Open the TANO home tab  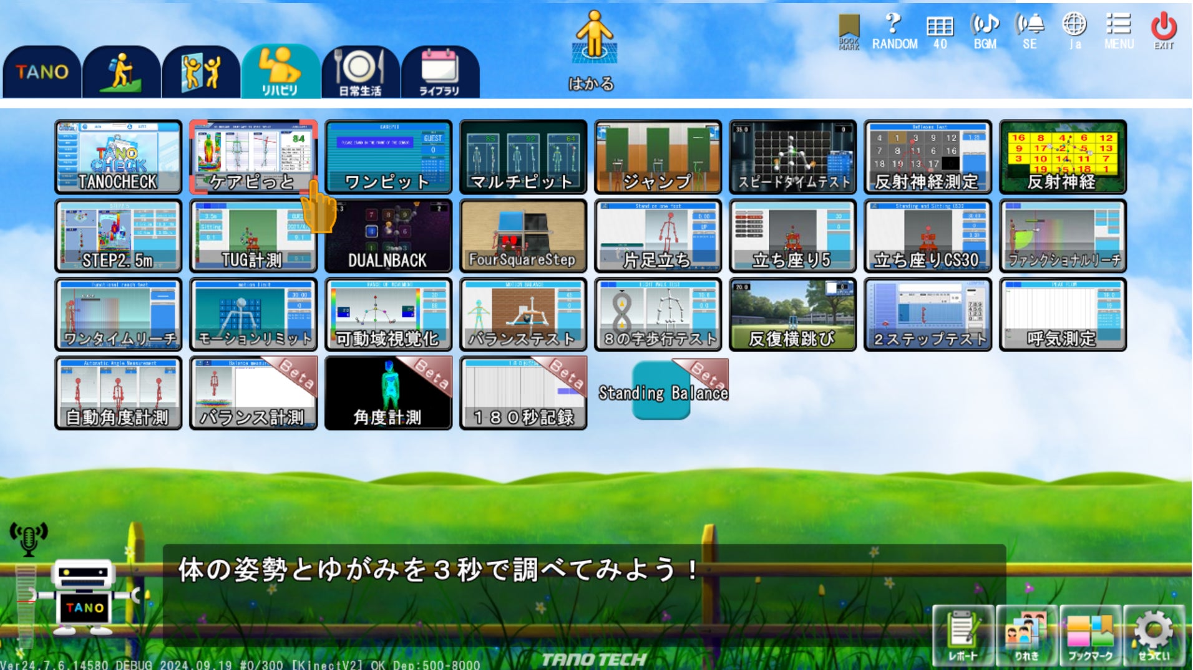coord(42,72)
